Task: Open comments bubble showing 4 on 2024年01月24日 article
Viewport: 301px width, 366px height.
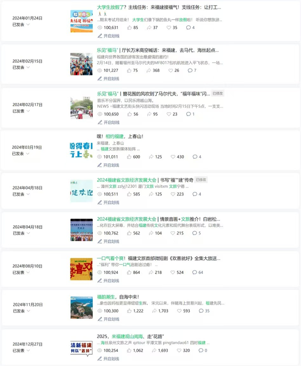Action: pyautogui.click(x=189, y=27)
